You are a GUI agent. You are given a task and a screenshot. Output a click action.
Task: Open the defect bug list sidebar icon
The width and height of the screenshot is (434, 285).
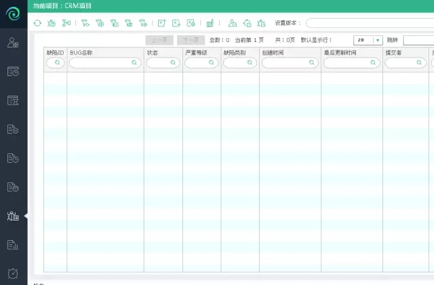(x=13, y=216)
